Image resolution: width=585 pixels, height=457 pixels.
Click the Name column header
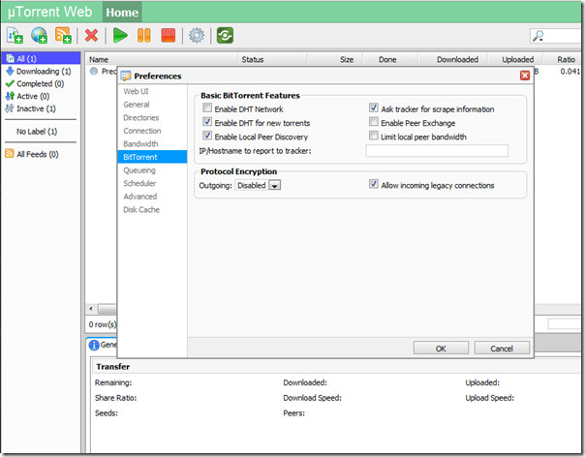tap(162, 59)
